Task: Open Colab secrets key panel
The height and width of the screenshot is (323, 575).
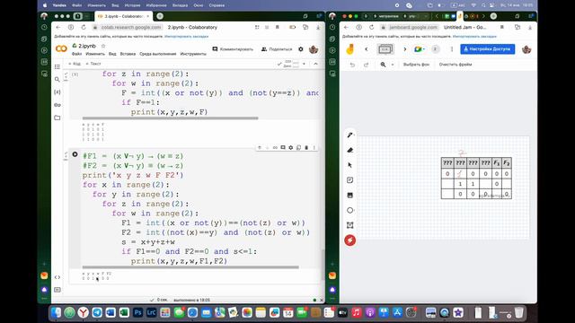Action: pos(57,105)
